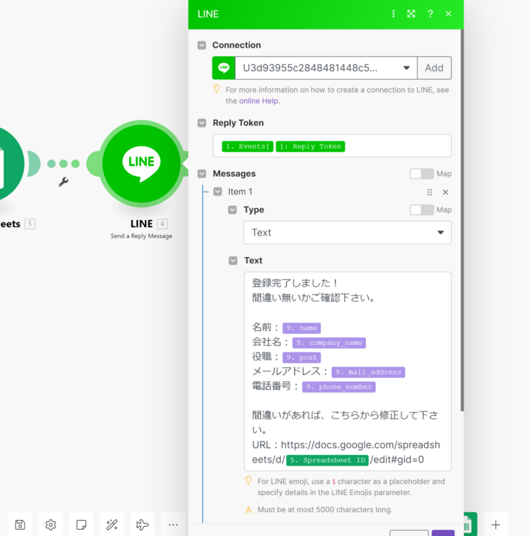
Task: Open the online Help link
Action: (x=259, y=101)
